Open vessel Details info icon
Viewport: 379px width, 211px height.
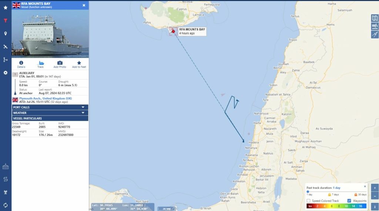pos(21,63)
